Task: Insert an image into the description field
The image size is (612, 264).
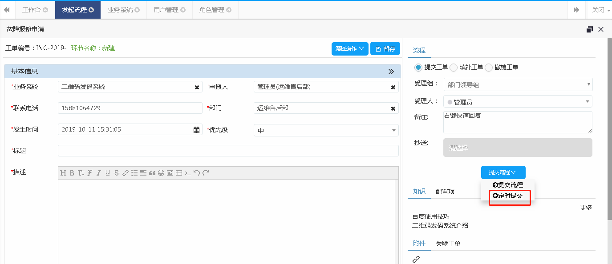Action: coord(170,173)
